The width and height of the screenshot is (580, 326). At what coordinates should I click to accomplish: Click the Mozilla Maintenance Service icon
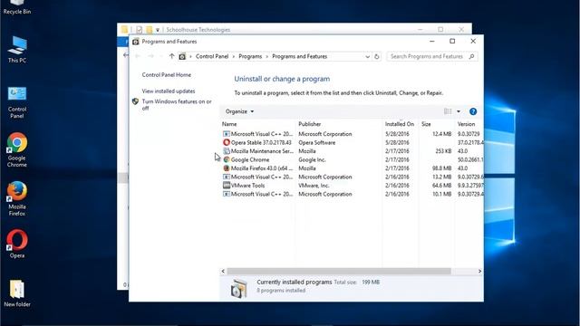[227, 151]
